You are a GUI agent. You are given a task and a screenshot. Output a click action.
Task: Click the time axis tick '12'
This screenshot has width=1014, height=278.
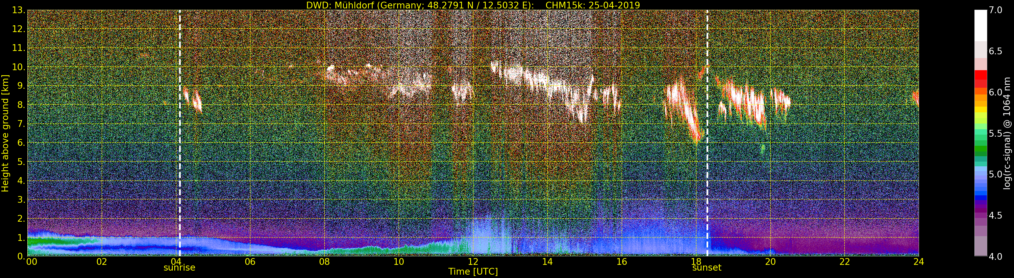[473, 261]
